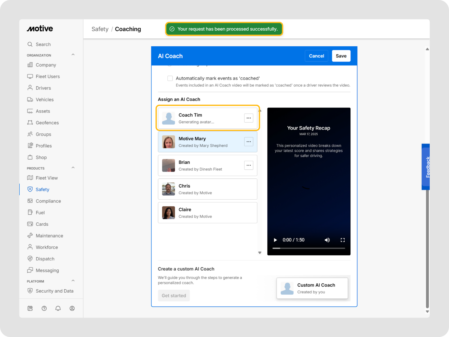The width and height of the screenshot is (449, 337).
Task: Enable automatically mark events as coached
Action: (x=170, y=78)
